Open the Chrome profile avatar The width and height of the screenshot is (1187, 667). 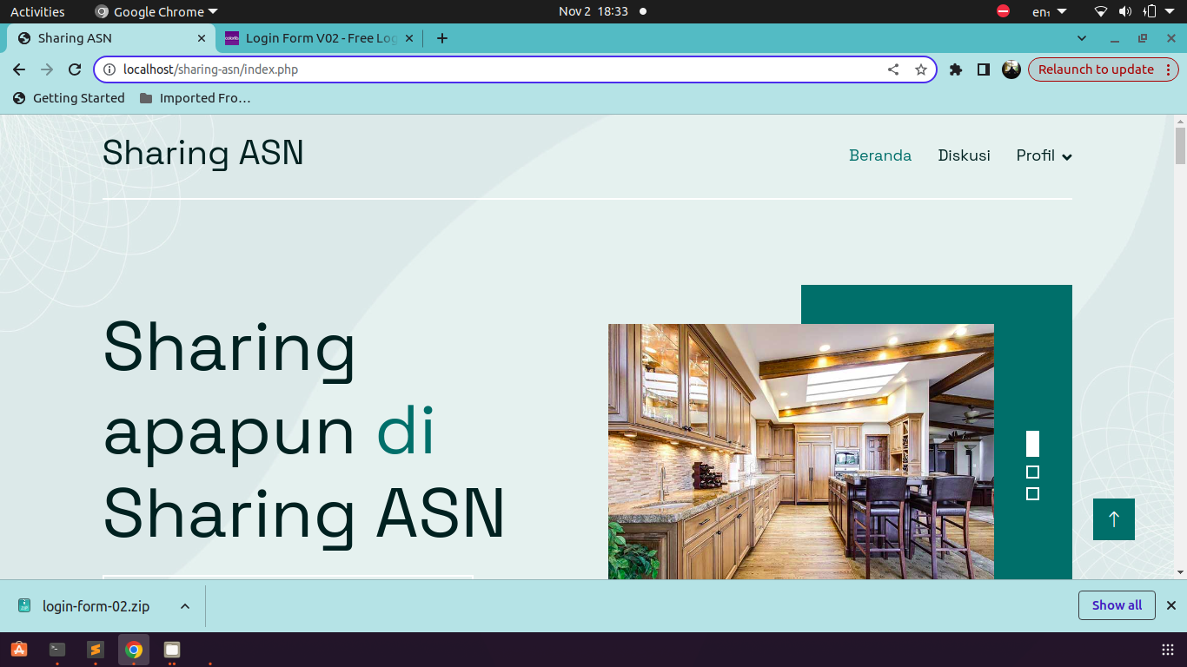pyautogui.click(x=1011, y=69)
